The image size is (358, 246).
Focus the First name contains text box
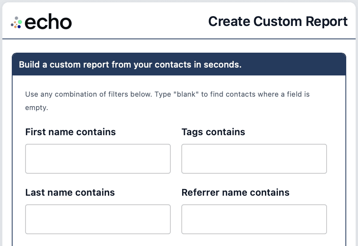click(98, 159)
